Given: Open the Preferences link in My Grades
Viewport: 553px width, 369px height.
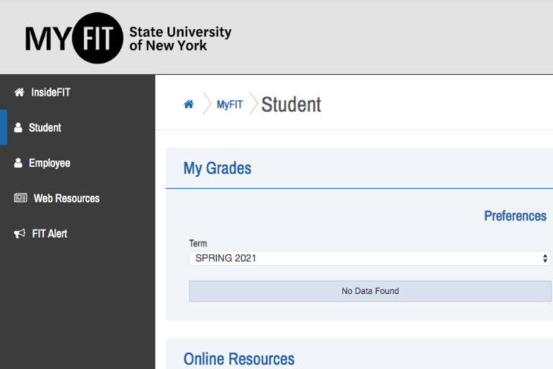Looking at the screenshot, I should point(515,215).
